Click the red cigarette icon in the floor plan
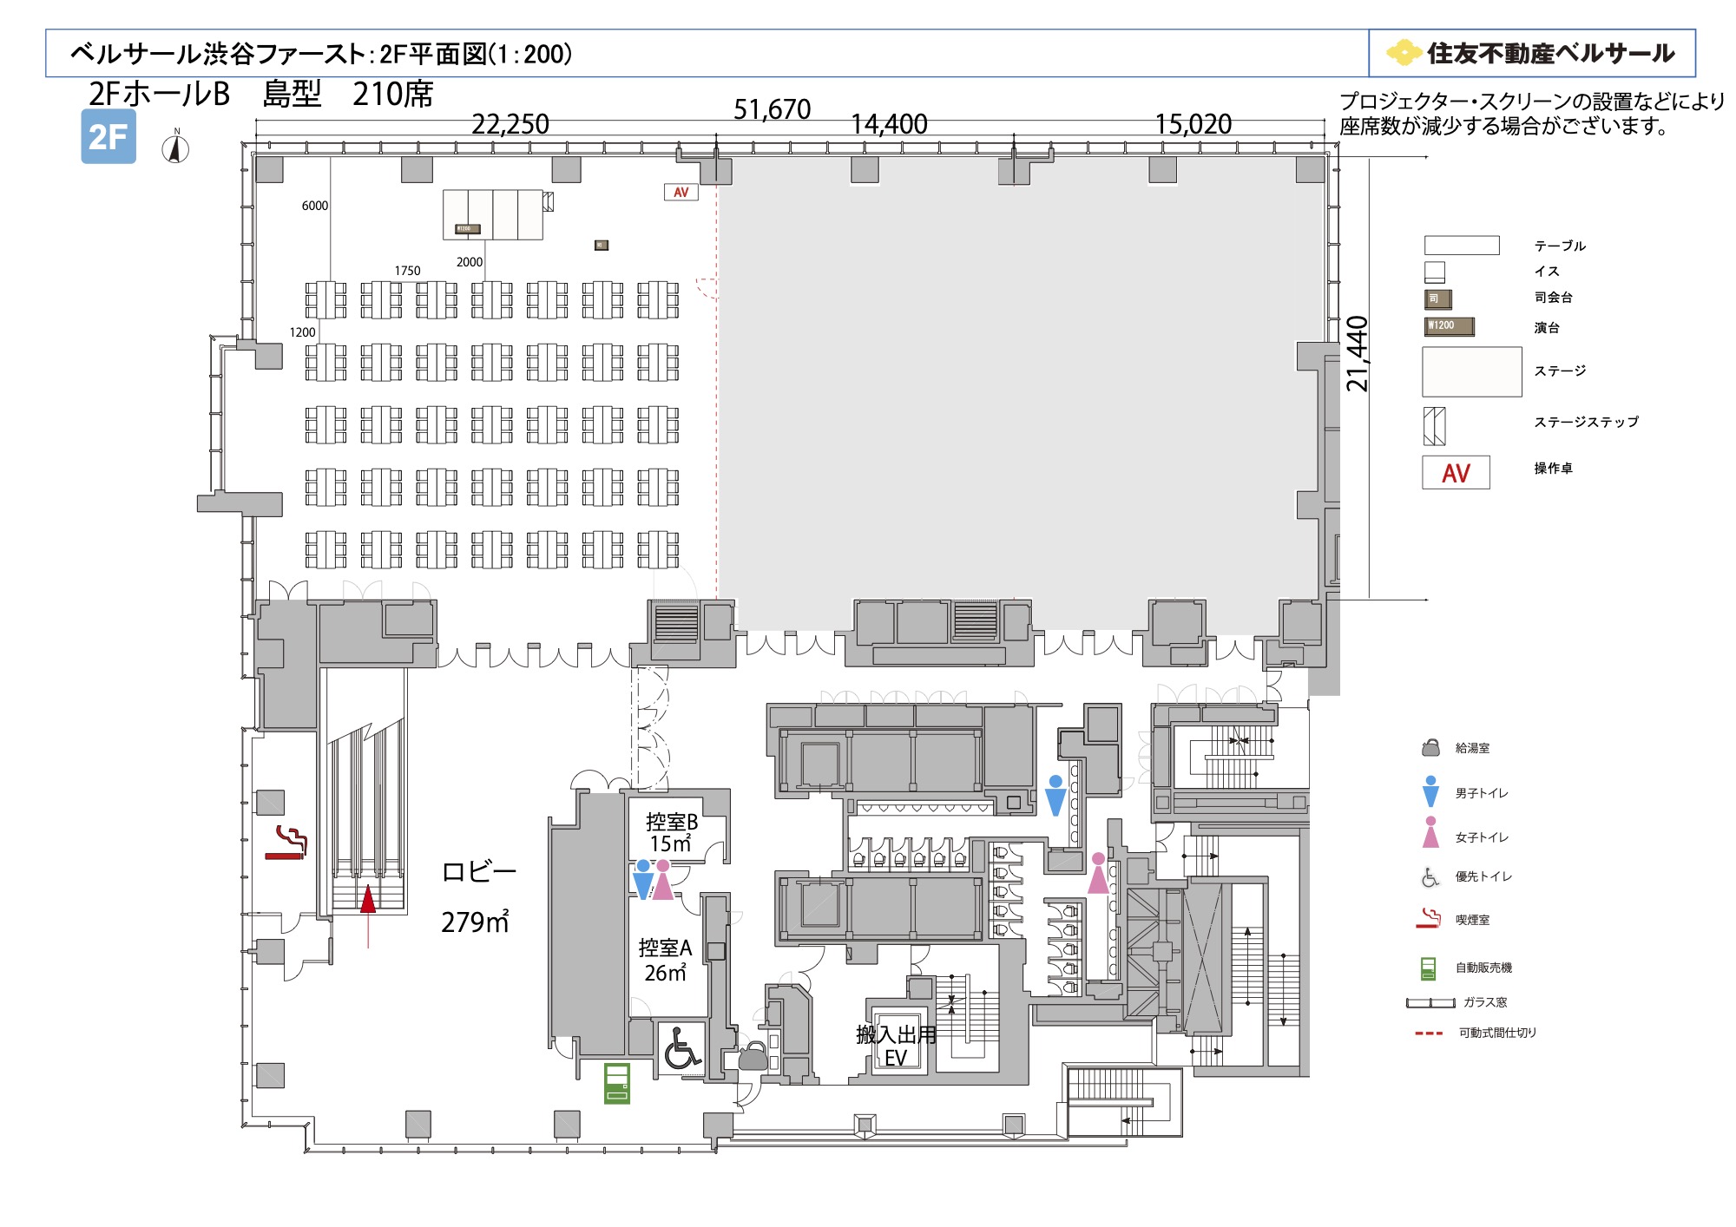The width and height of the screenshot is (1736, 1227). pyautogui.click(x=286, y=843)
